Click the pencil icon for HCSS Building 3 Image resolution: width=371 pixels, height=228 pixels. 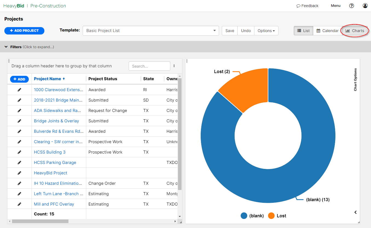tap(19, 152)
